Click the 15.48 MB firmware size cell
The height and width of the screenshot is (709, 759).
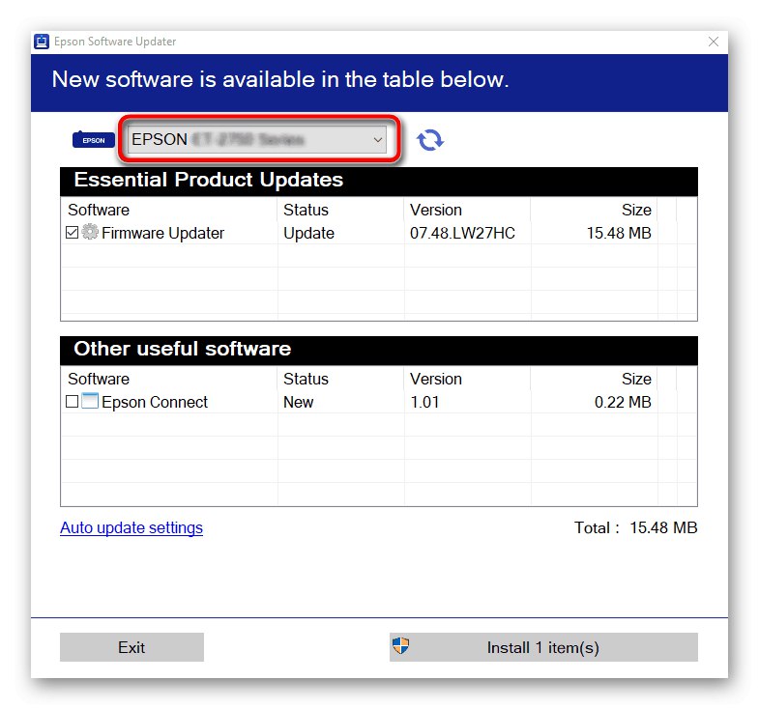pyautogui.click(x=619, y=233)
